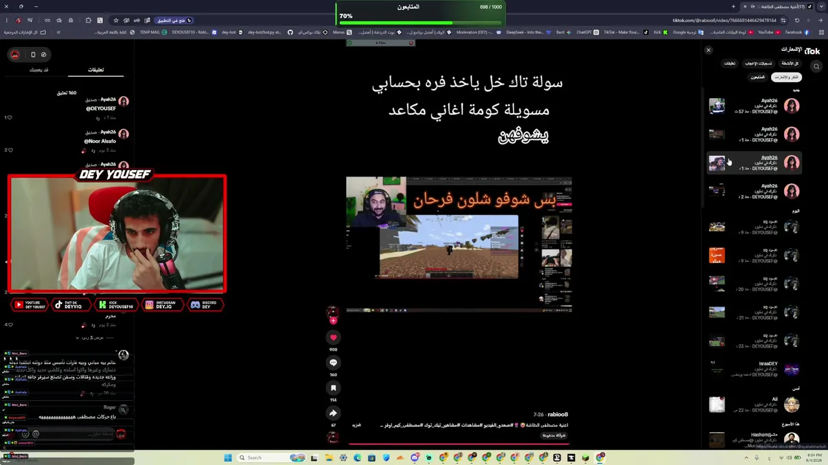
Task: Select the 'الذكر والإشارات' filter chip
Action: tap(786, 77)
